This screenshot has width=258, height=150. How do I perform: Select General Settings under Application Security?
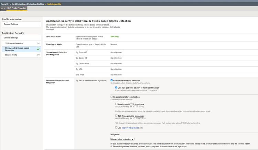[x=11, y=38]
